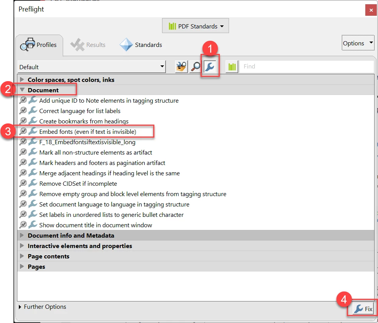Click check magnifier icon on Create bookmarks row
Image resolution: width=378 pixels, height=323 pixels.
[x=23, y=121]
